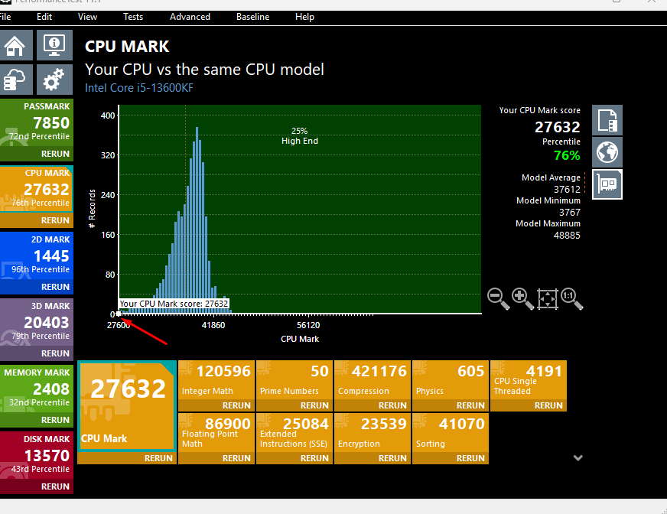The height and width of the screenshot is (514, 667).
Task: Select the large CPU Mark 27632 summary tile
Action: point(127,406)
